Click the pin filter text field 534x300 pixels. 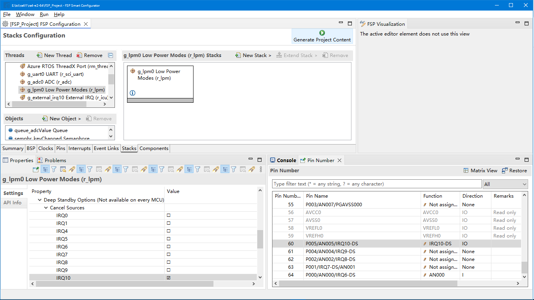pos(377,184)
